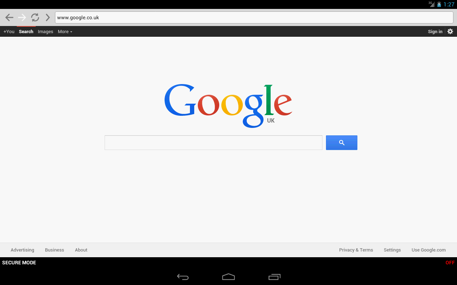Click the blue magnifier search button
Screen dimensions: 457x285
[342, 142]
